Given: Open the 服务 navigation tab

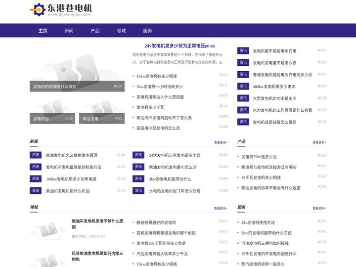Looking at the screenshot, I should click(x=147, y=31).
